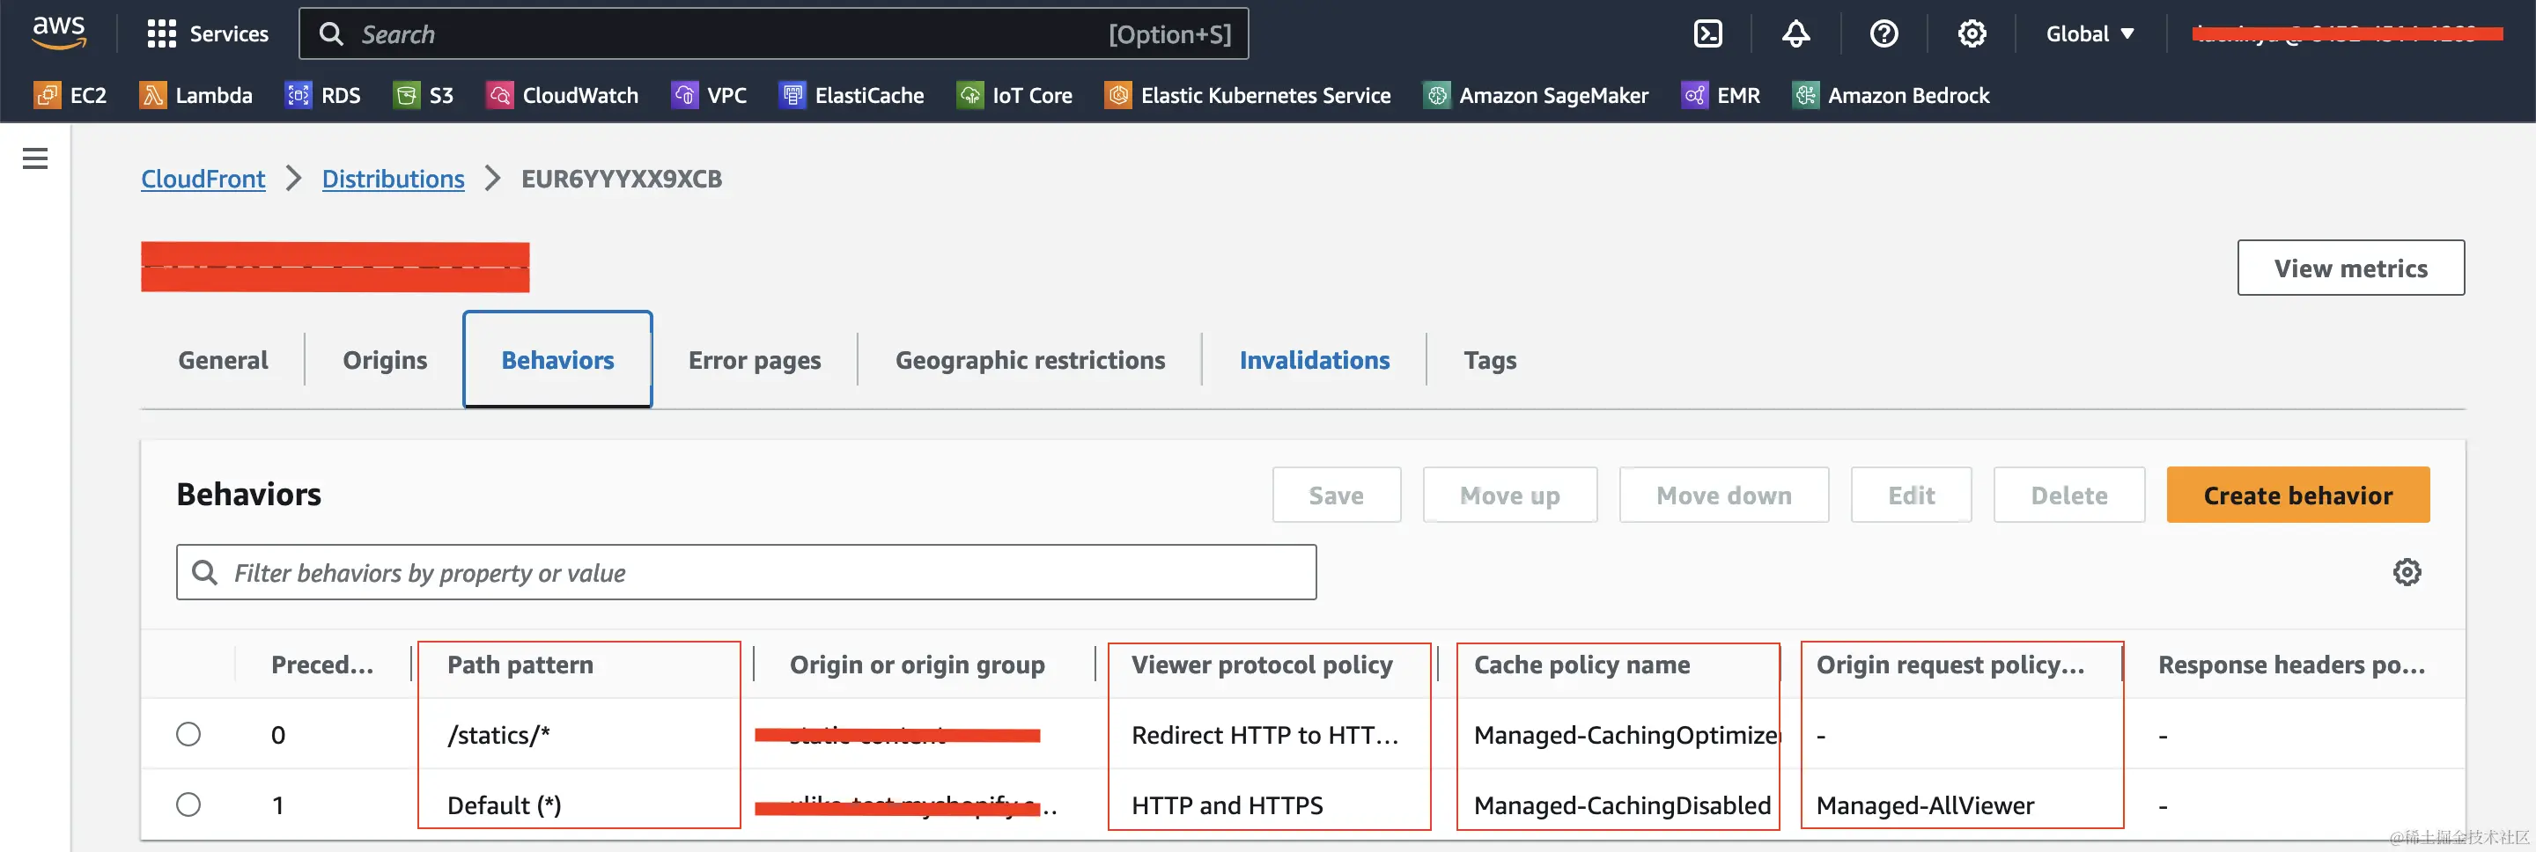Screen dimensions: 2536x852
Task: Expand the left navigation hamburger menu
Action: (x=35, y=158)
